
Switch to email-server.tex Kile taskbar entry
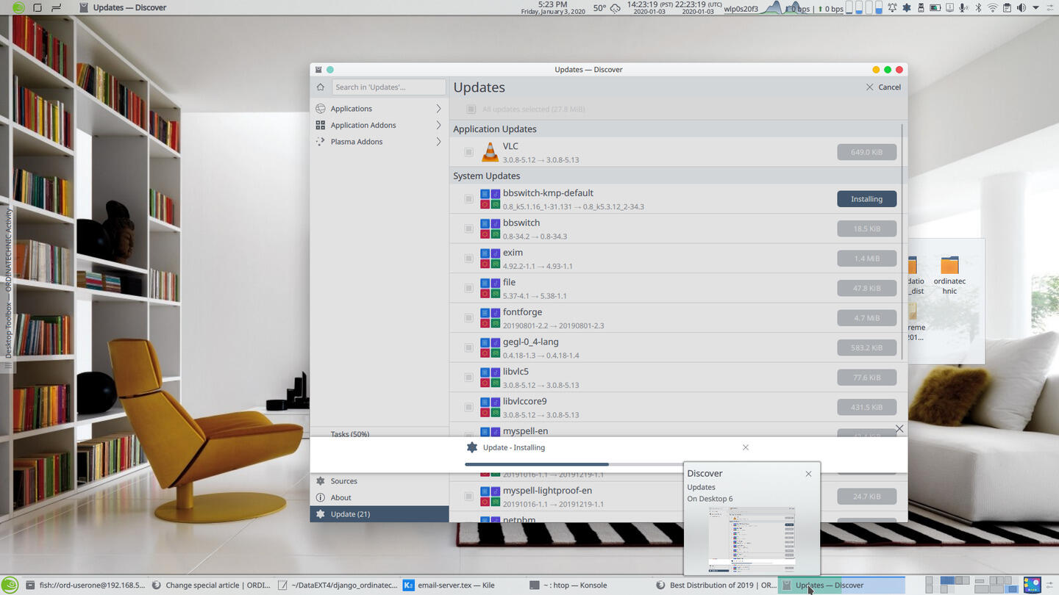463,585
